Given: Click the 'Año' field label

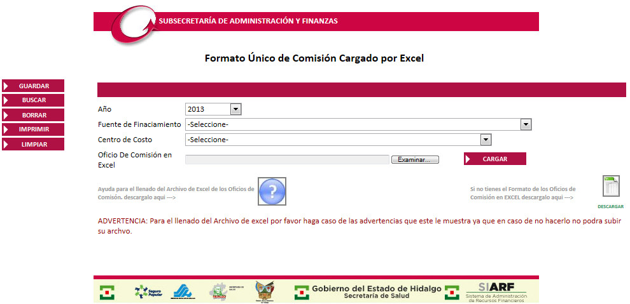Looking at the screenshot, I should pos(104,109).
